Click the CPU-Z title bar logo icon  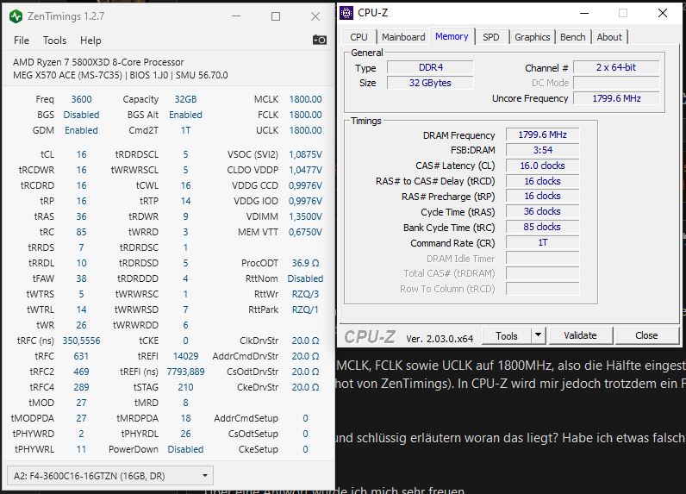pos(346,13)
